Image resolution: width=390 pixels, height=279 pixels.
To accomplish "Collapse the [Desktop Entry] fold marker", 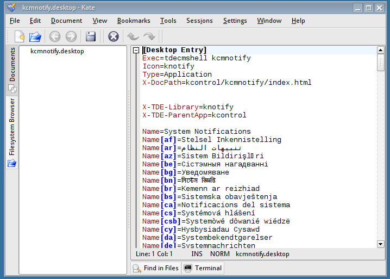I will (136, 51).
